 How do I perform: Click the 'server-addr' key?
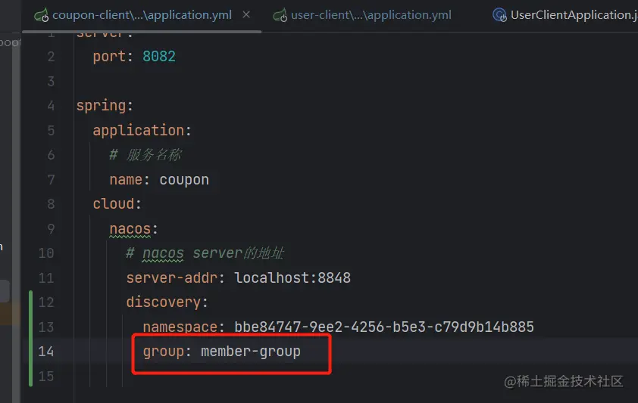(171, 278)
